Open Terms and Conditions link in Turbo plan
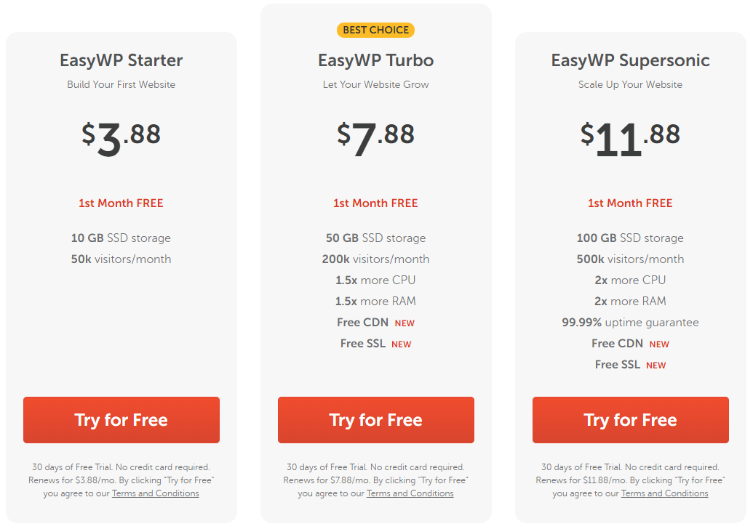This screenshot has width=753, height=529. [x=410, y=493]
